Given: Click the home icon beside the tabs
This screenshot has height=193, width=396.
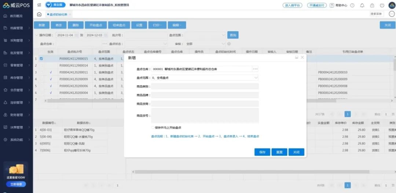Looking at the screenshot, I should [x=39, y=14].
